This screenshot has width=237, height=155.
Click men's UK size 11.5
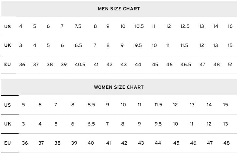pos(184,45)
